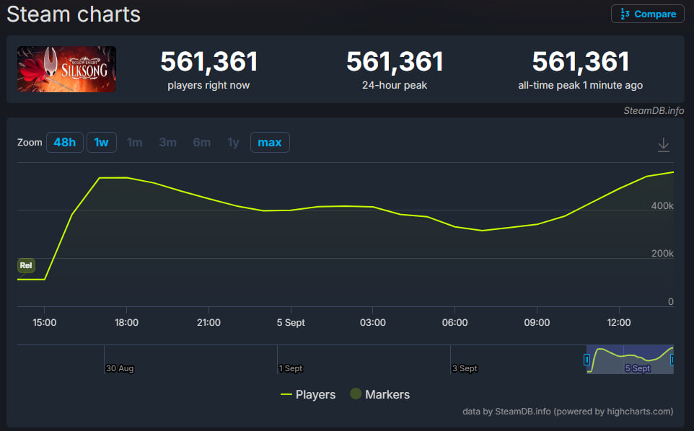Image resolution: width=694 pixels, height=431 pixels.
Task: Click the data by SteamDB.info highcharts credit
Action: [568, 412]
